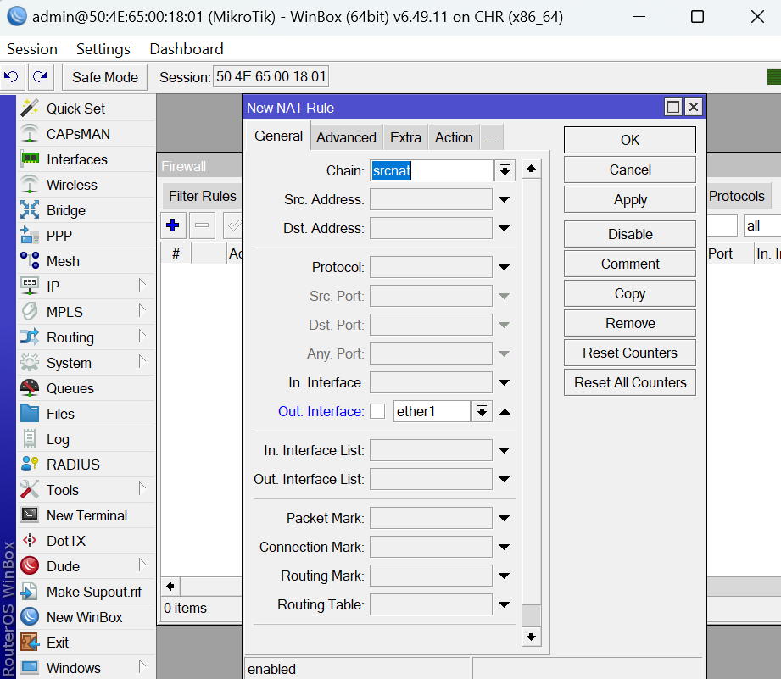Open Interfaces in the sidebar
The width and height of the screenshot is (781, 679).
pyautogui.click(x=86, y=159)
